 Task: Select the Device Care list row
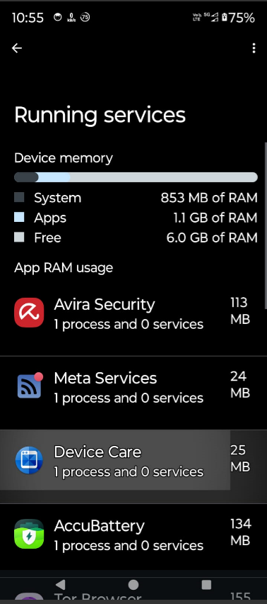(133, 460)
